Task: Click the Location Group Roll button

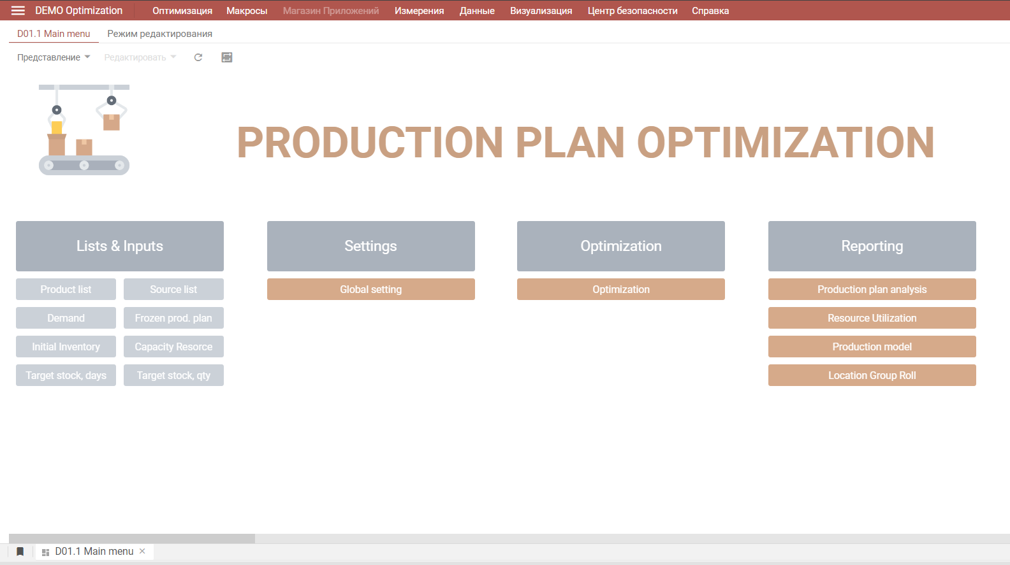Action: [872, 375]
